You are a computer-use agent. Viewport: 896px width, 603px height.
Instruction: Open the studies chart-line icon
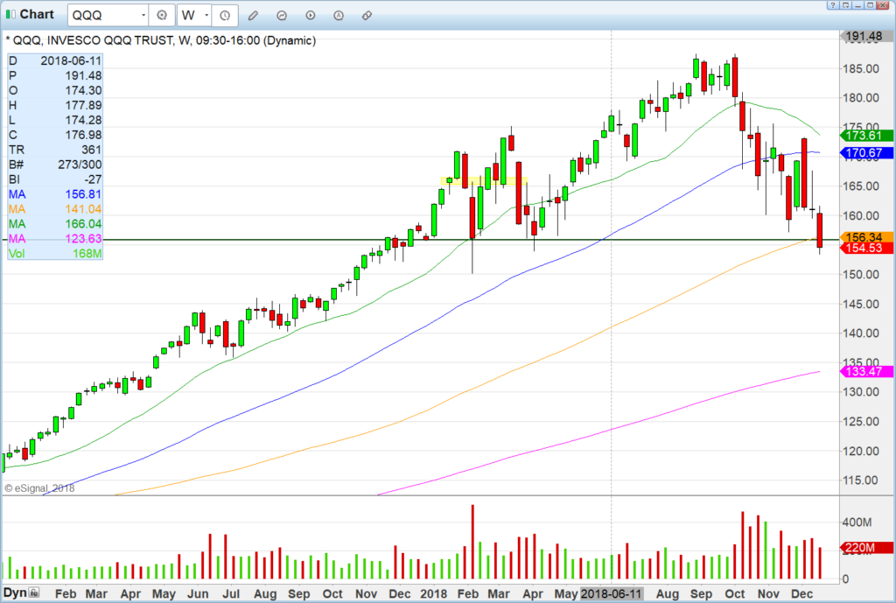282,16
